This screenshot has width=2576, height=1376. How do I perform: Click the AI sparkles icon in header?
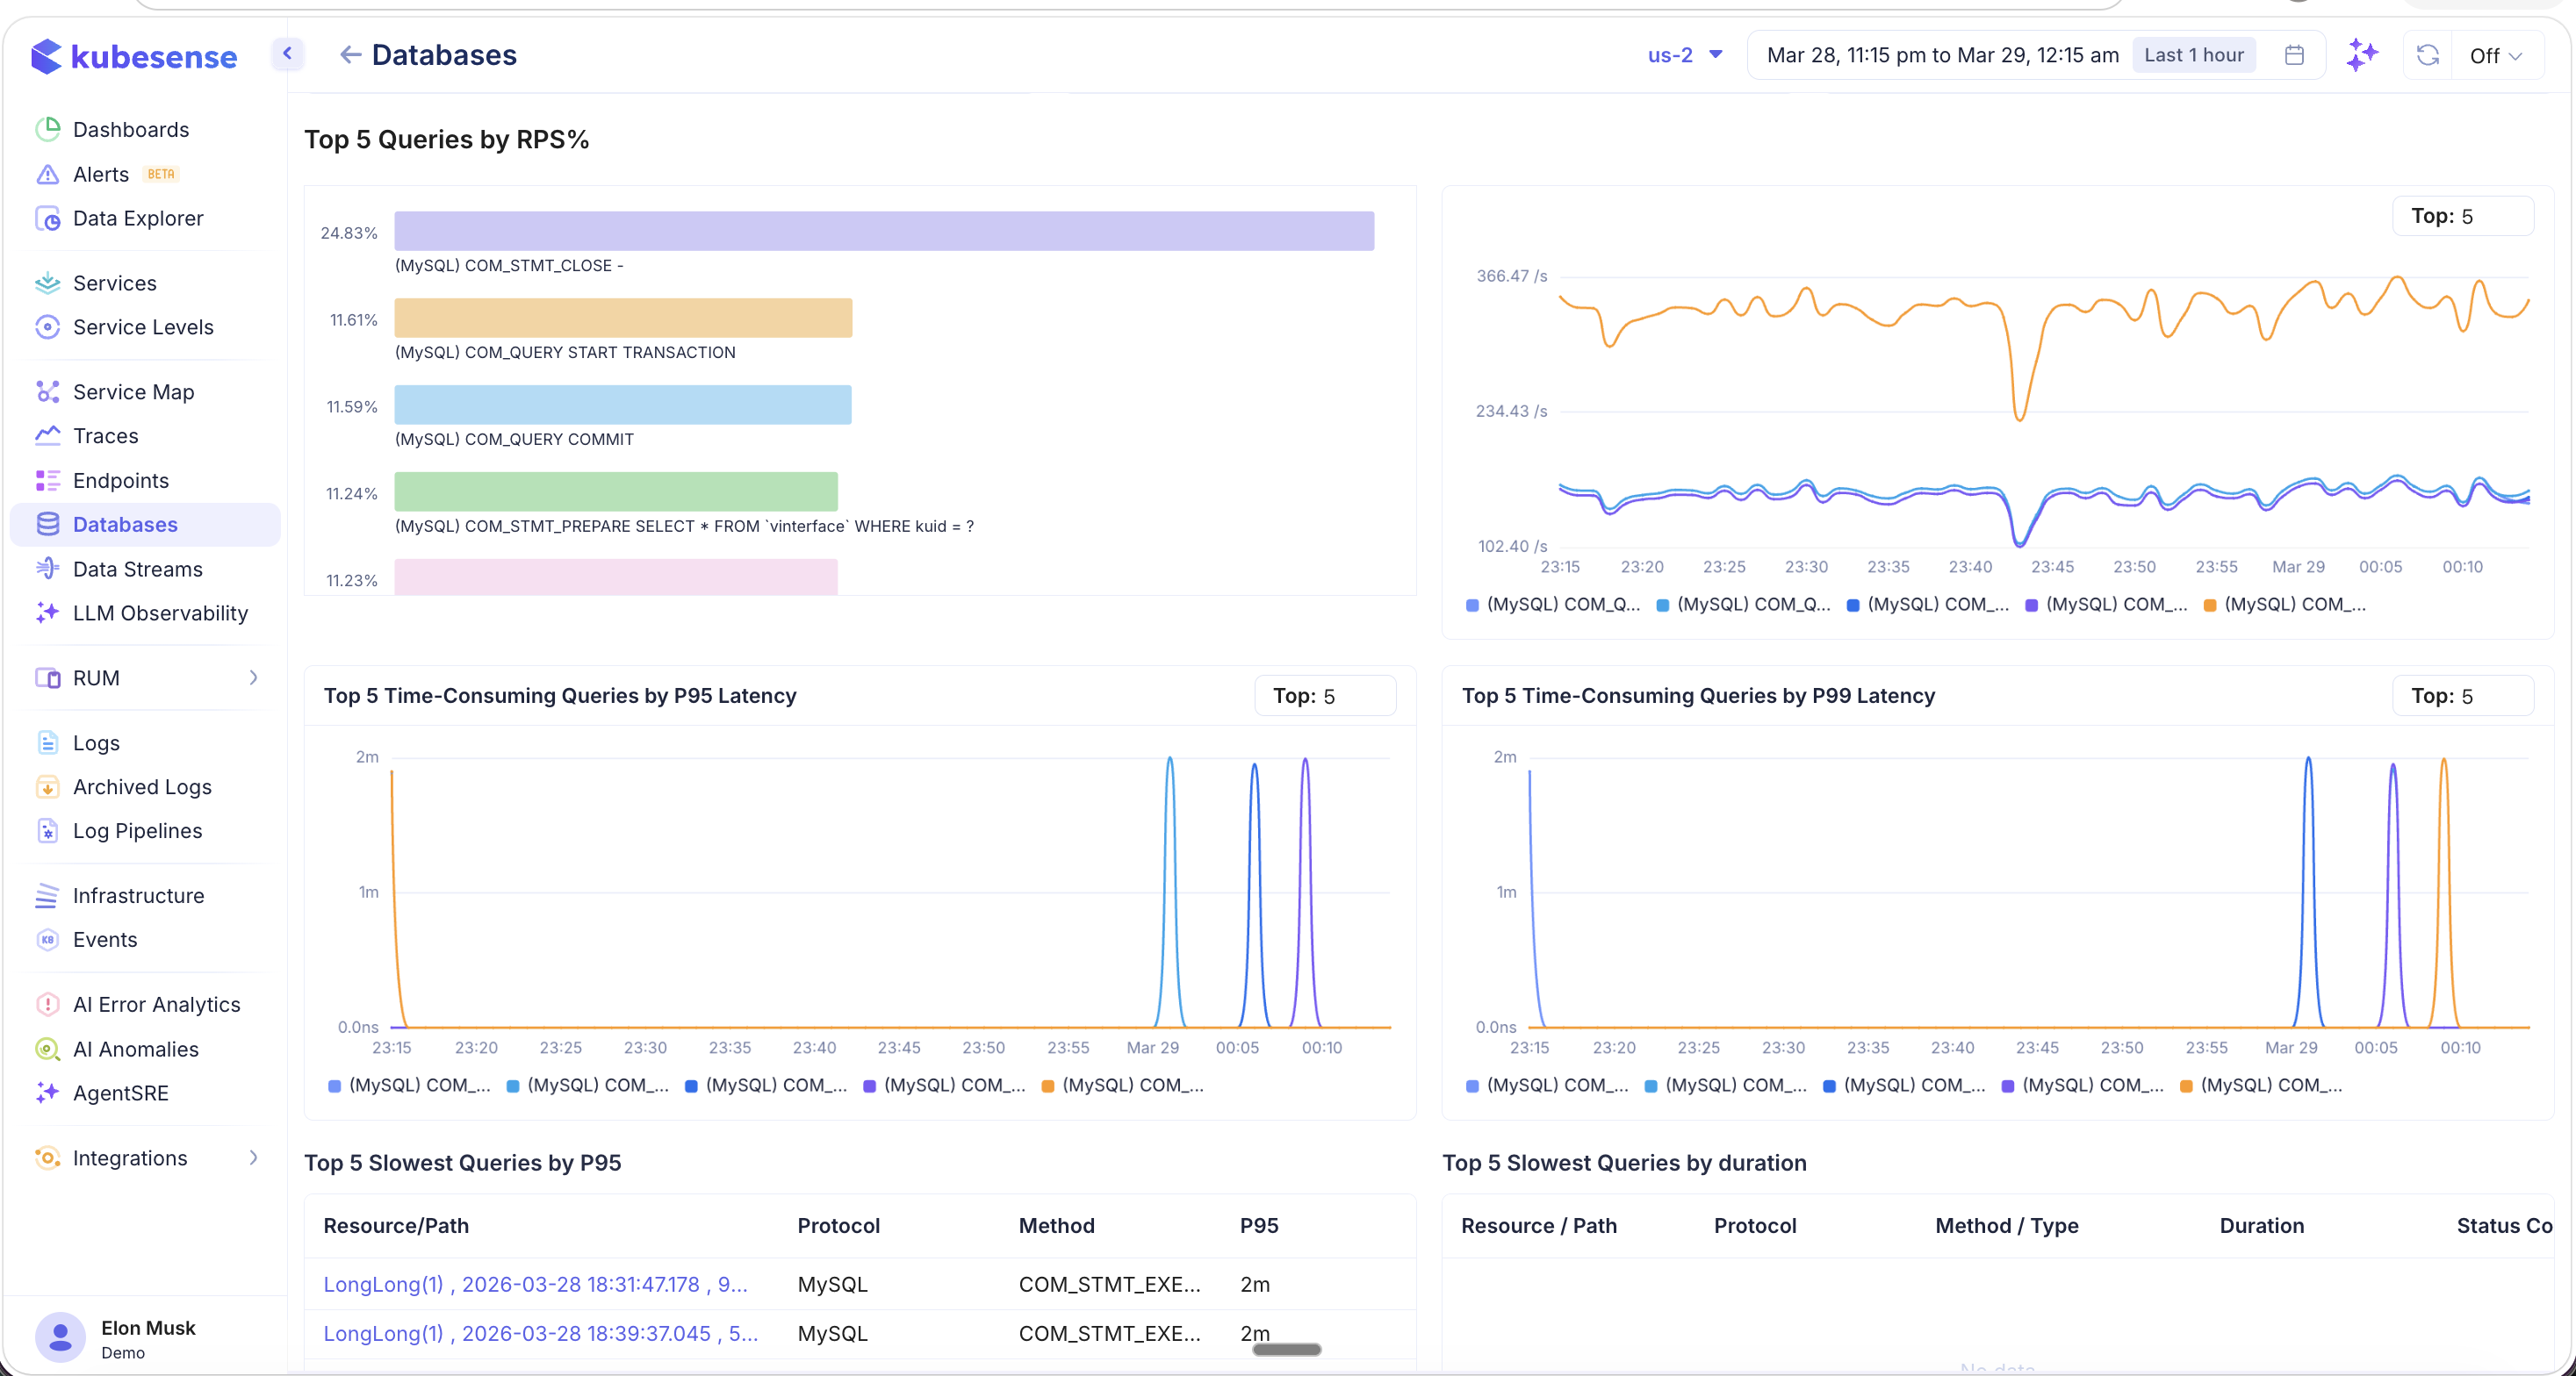point(2362,55)
